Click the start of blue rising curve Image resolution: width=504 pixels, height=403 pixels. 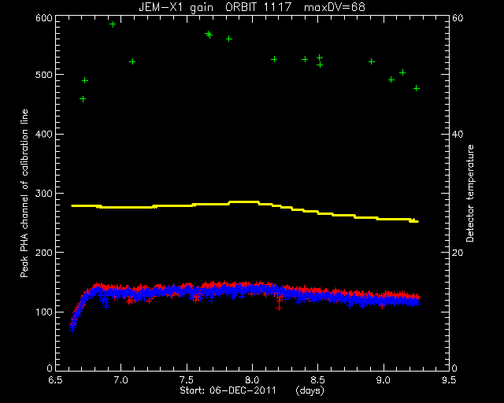(72, 329)
